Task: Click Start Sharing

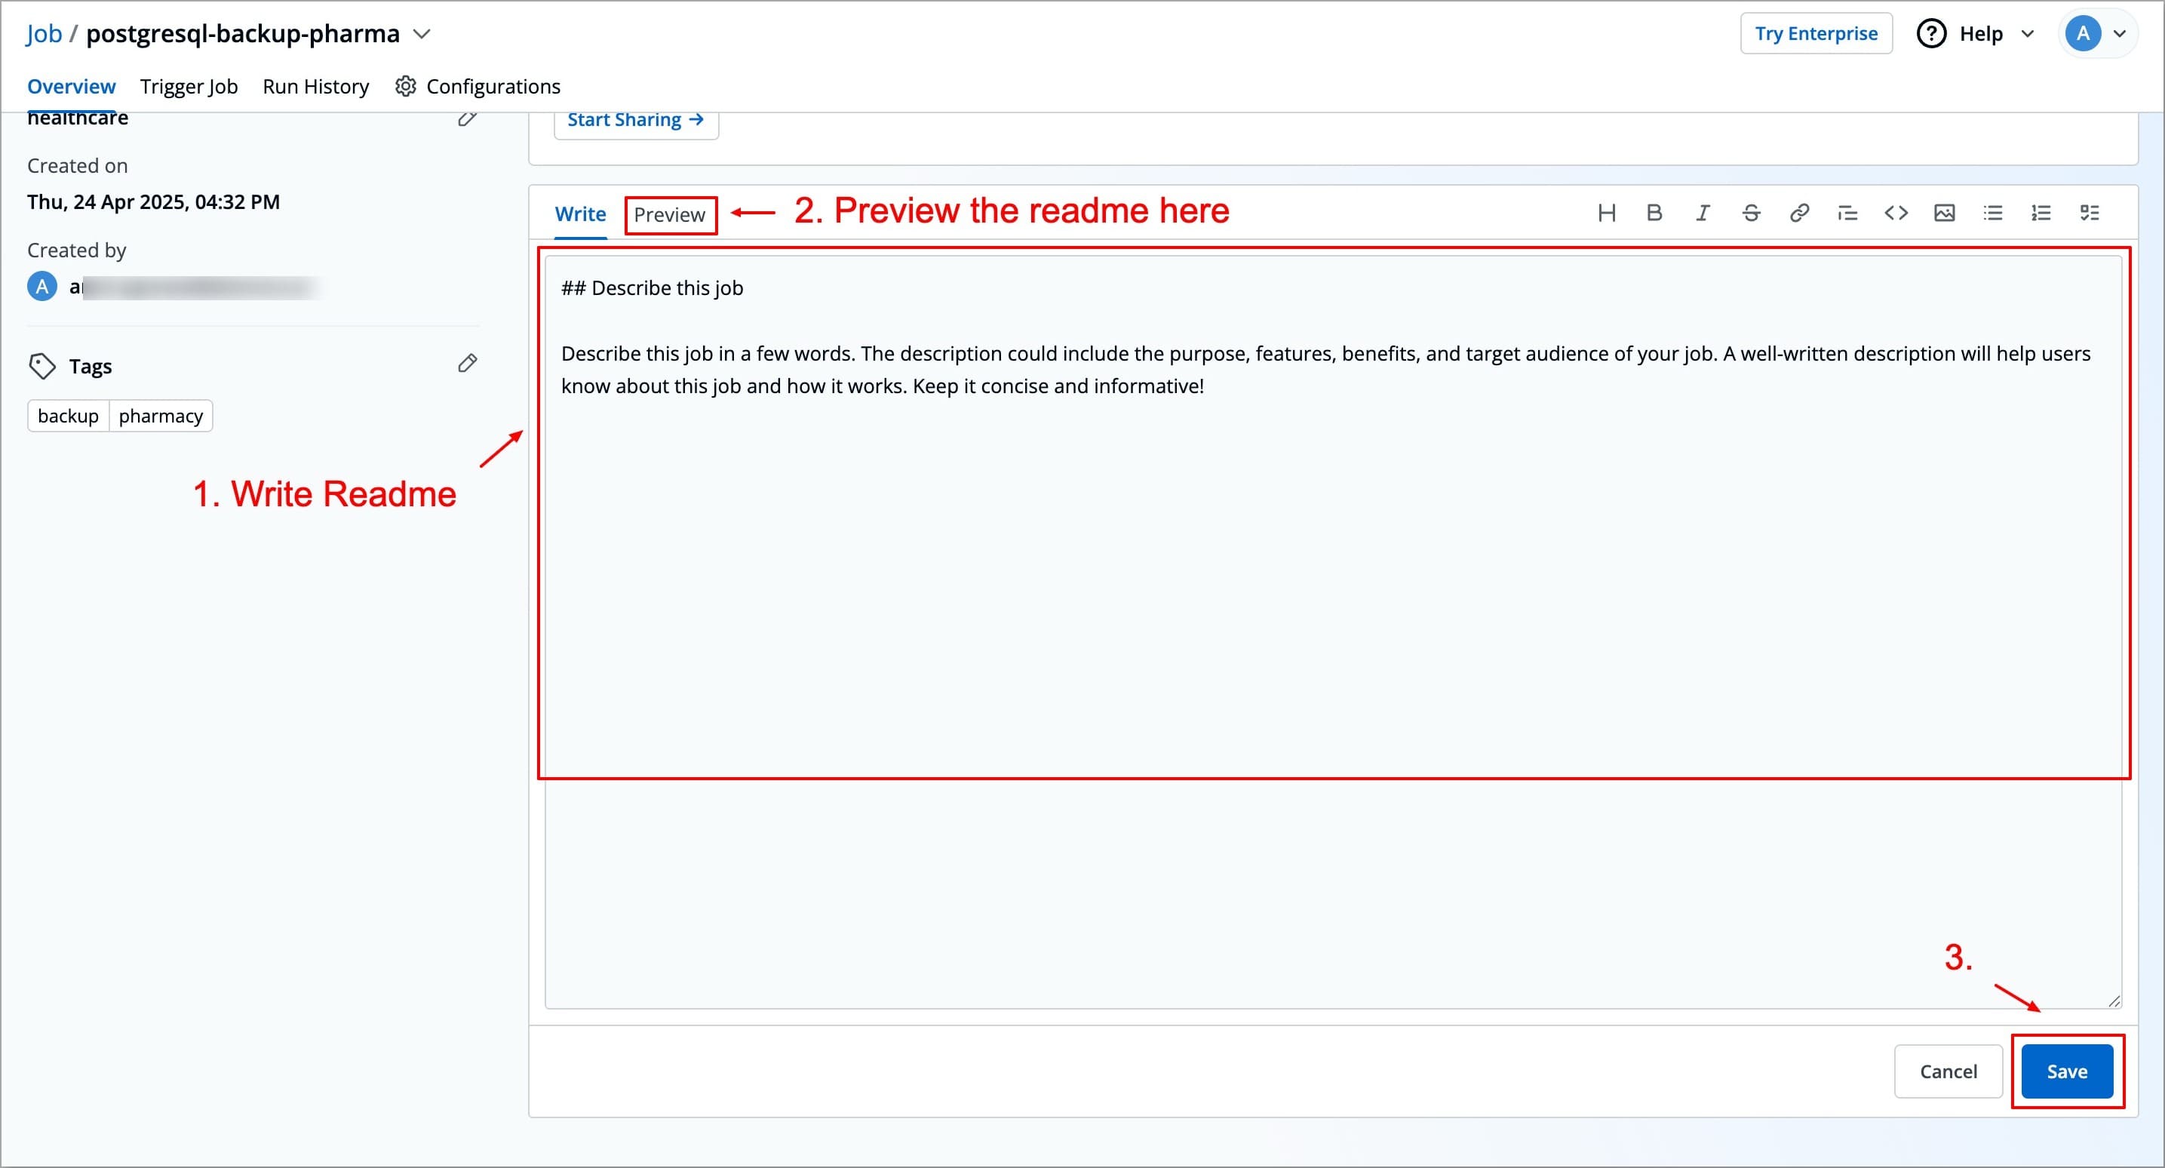Action: (635, 119)
